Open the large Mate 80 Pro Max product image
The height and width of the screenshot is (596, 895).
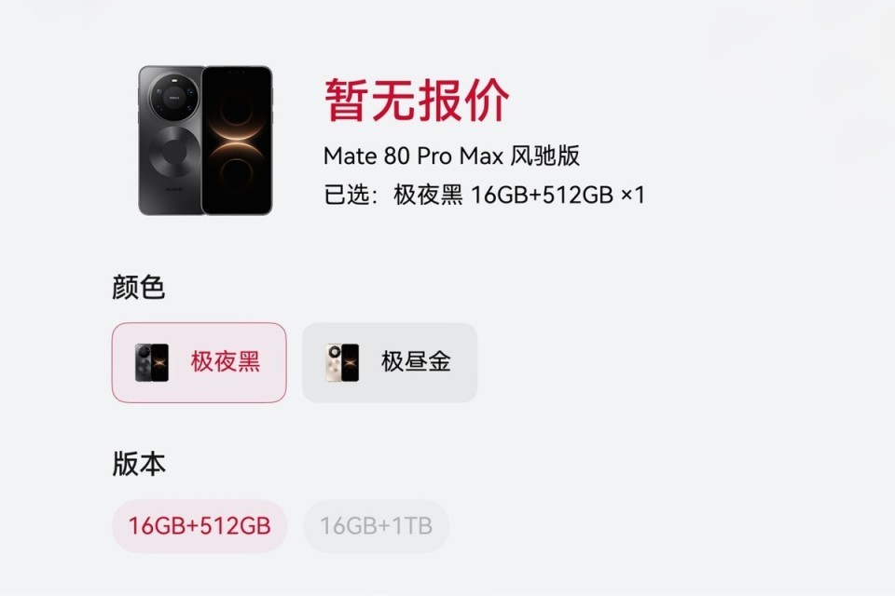click(x=205, y=141)
